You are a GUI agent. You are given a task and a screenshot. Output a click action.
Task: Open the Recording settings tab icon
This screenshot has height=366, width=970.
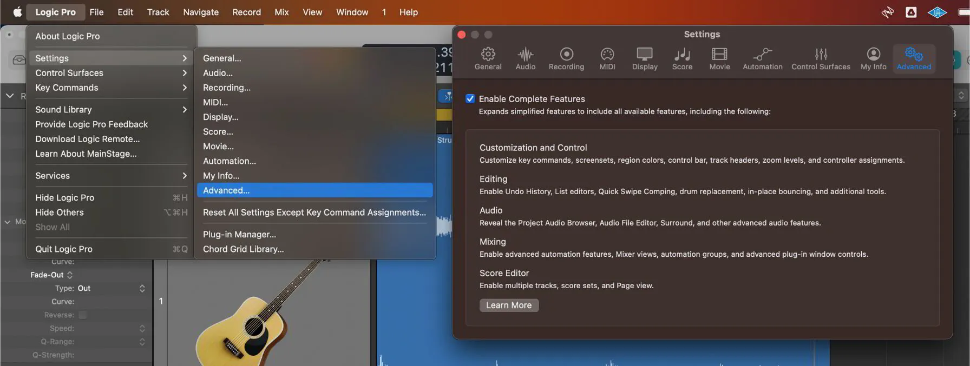coord(566,58)
